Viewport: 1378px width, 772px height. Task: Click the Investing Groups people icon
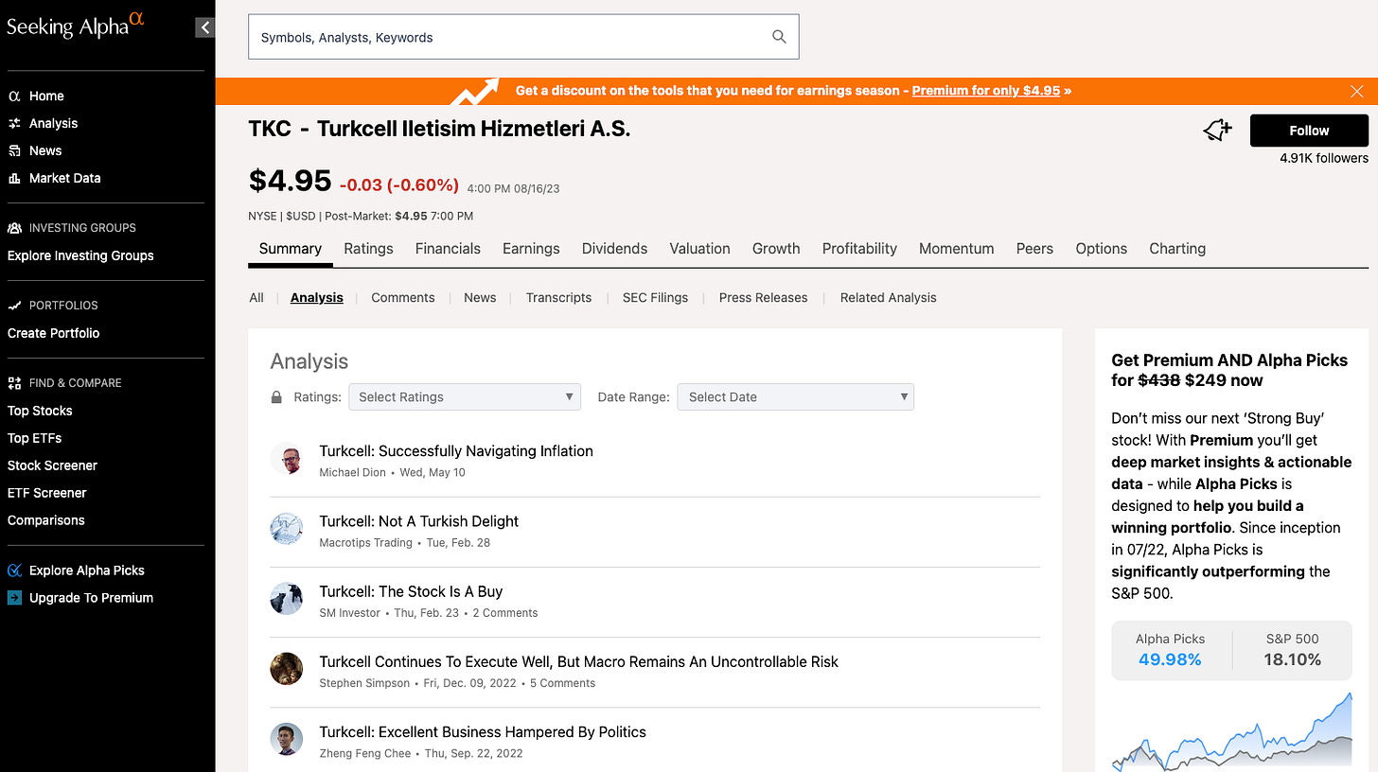14,228
